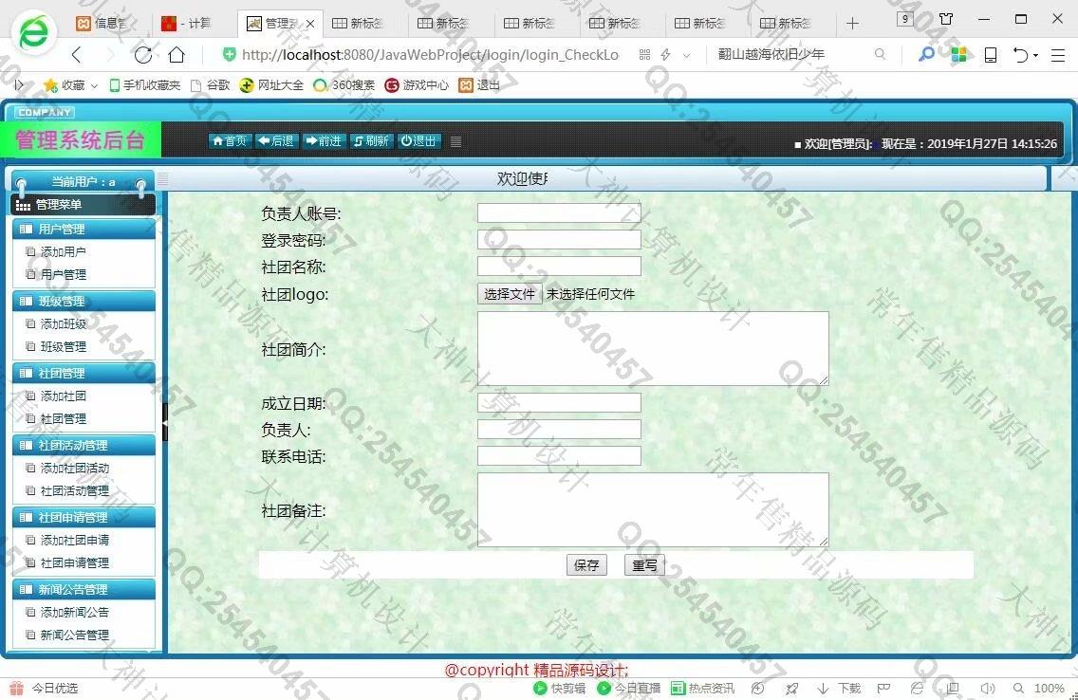The image size is (1078, 700).
Task: Click the 退出 logout toolbar button
Action: coord(418,141)
